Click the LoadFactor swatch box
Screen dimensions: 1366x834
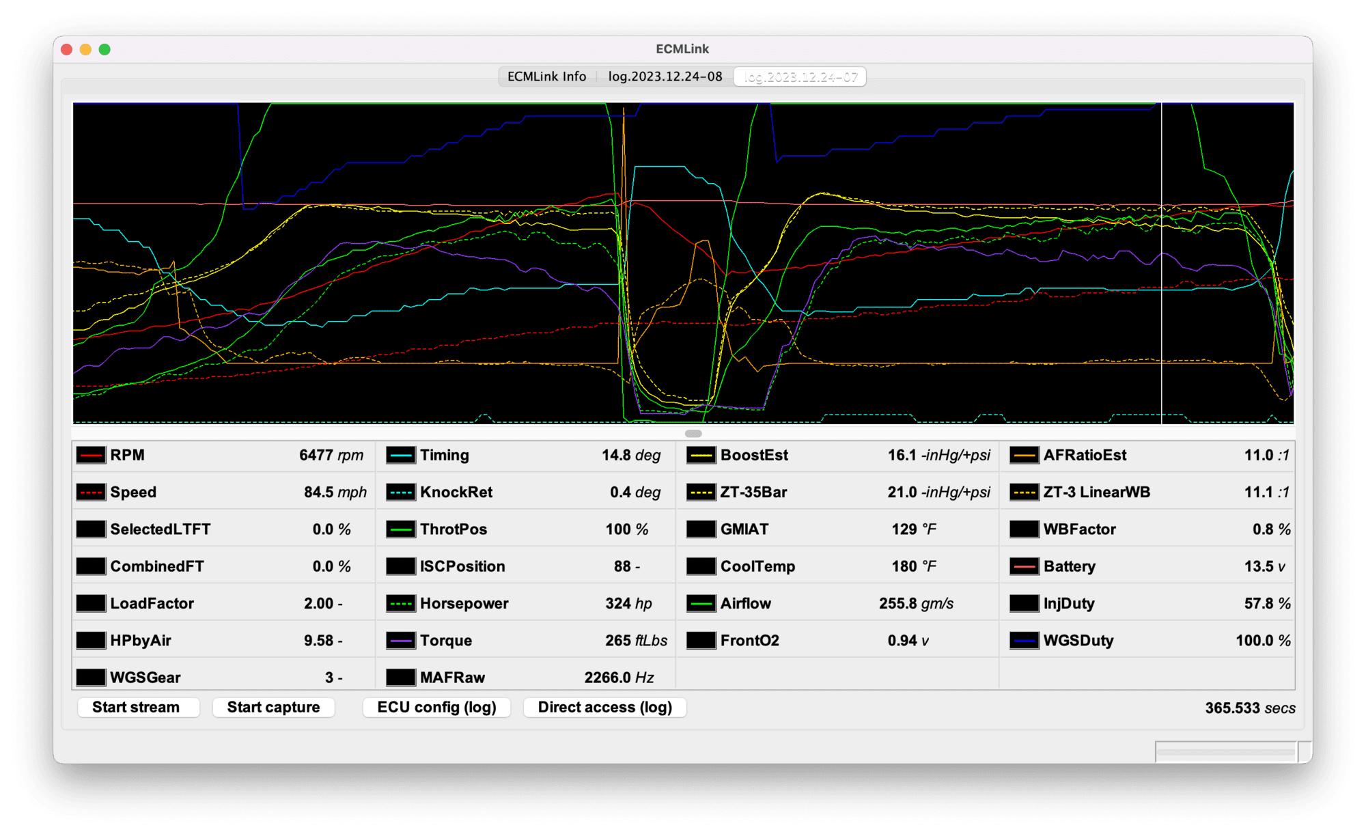pyautogui.click(x=91, y=604)
